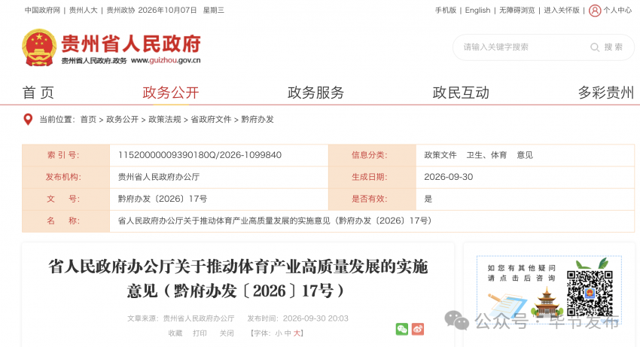640x347 pixels.
Task: Share article via WeChat icon
Action: tap(402, 329)
